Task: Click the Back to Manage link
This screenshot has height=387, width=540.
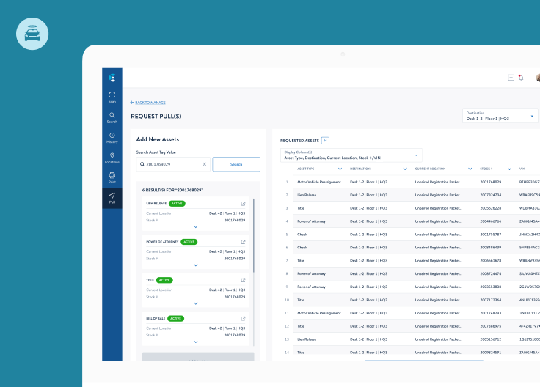Action: pyautogui.click(x=148, y=103)
